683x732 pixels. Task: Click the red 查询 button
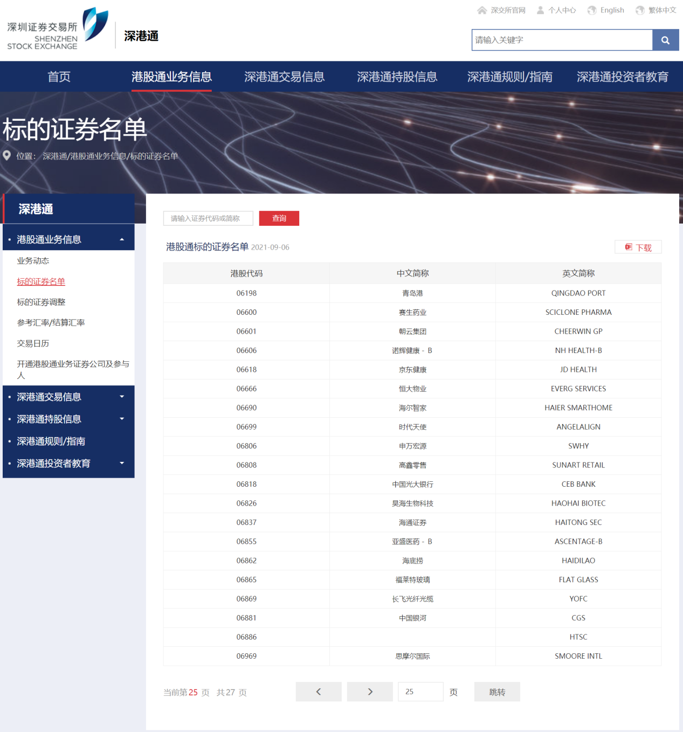[279, 218]
